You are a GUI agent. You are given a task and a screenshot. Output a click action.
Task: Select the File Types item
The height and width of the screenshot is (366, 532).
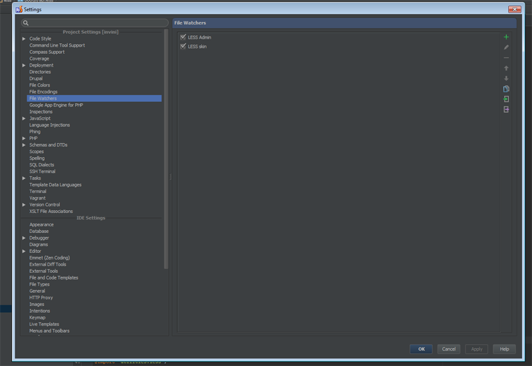tap(39, 285)
